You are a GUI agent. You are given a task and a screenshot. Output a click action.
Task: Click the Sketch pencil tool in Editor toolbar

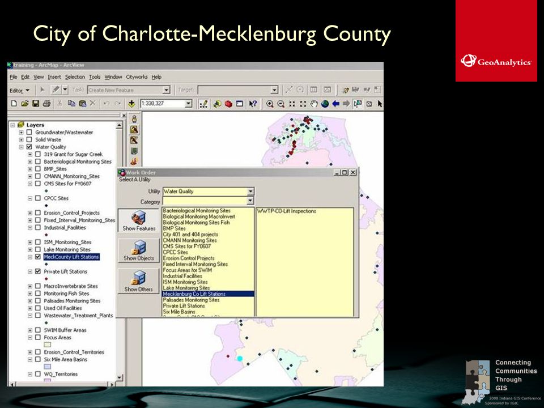56,90
